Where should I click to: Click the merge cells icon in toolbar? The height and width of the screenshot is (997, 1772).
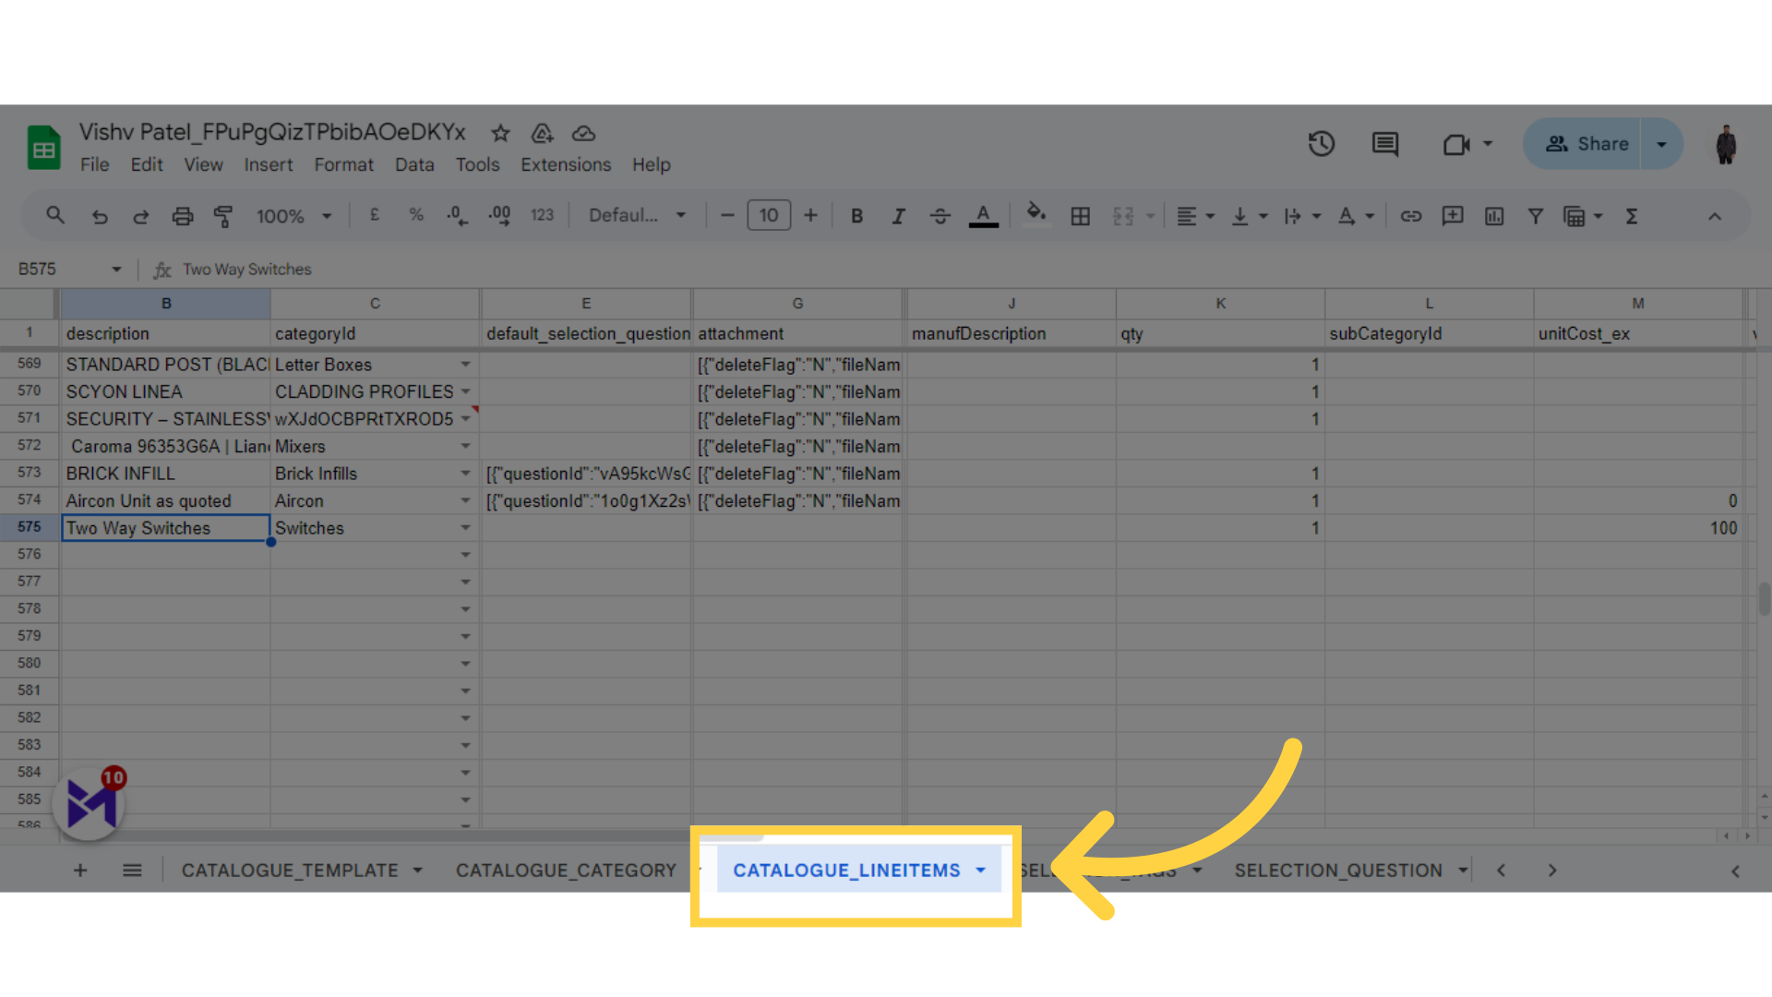[1123, 217]
